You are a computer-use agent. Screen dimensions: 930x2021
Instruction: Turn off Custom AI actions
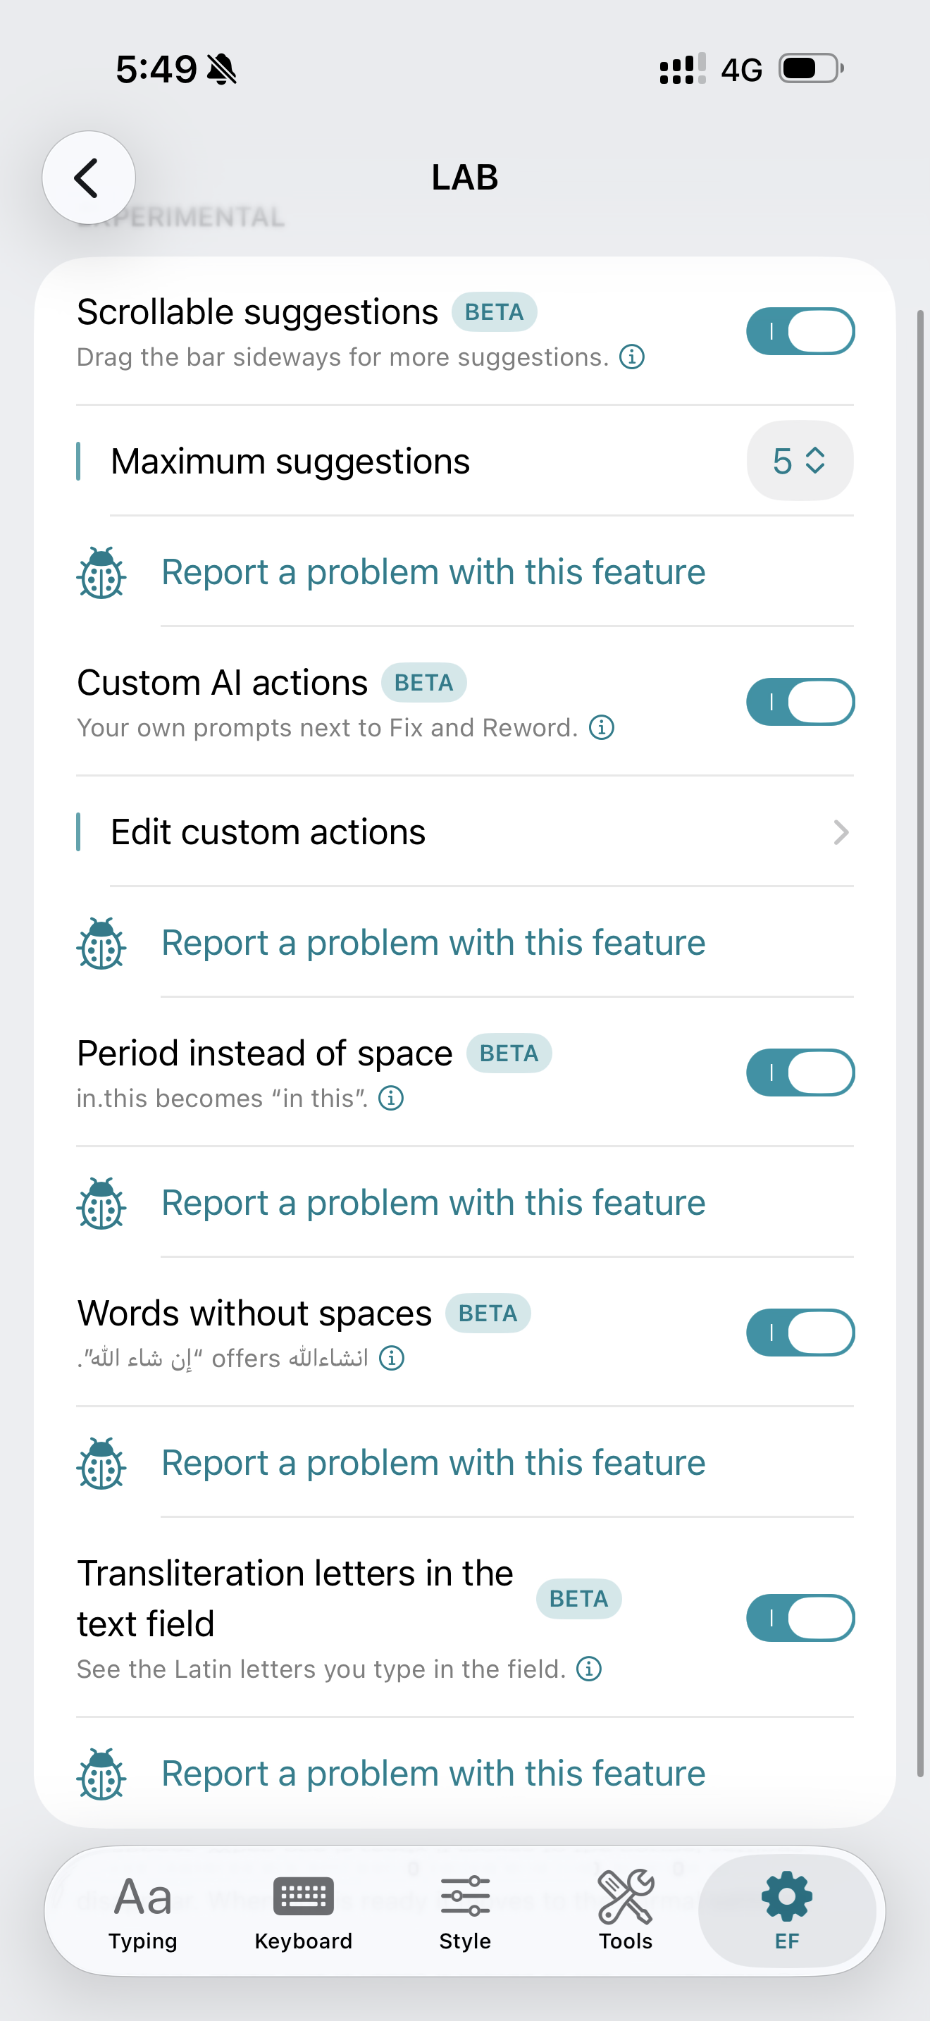(x=800, y=701)
